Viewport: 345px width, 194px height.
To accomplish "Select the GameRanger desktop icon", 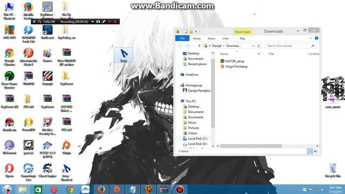I will click(29, 172).
